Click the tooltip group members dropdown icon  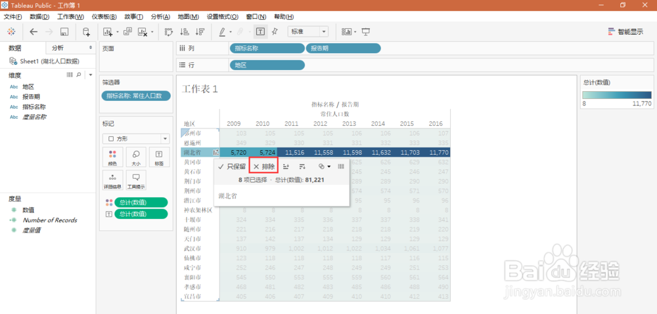coord(325,167)
